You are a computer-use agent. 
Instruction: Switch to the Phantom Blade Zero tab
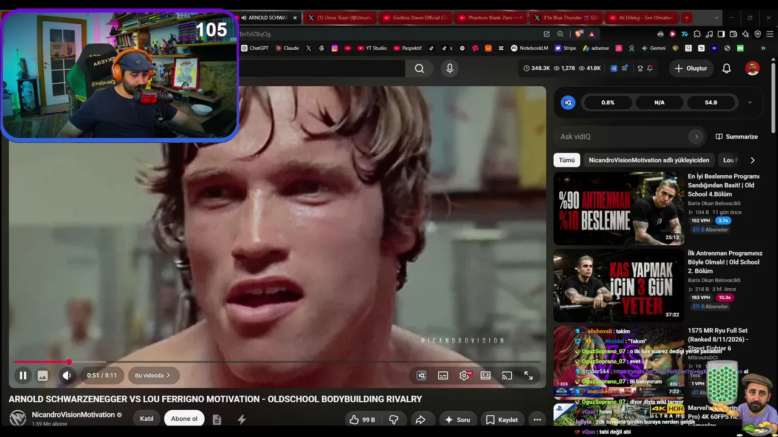pyautogui.click(x=491, y=18)
